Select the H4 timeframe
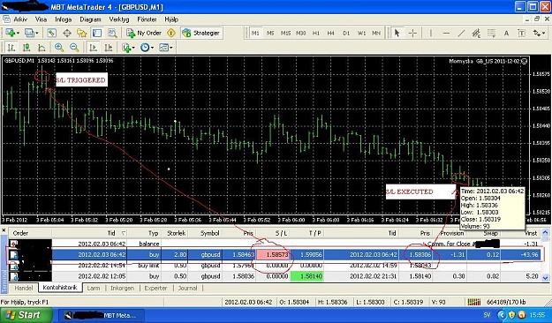Image resolution: width=552 pixels, height=323 pixels. [330, 33]
